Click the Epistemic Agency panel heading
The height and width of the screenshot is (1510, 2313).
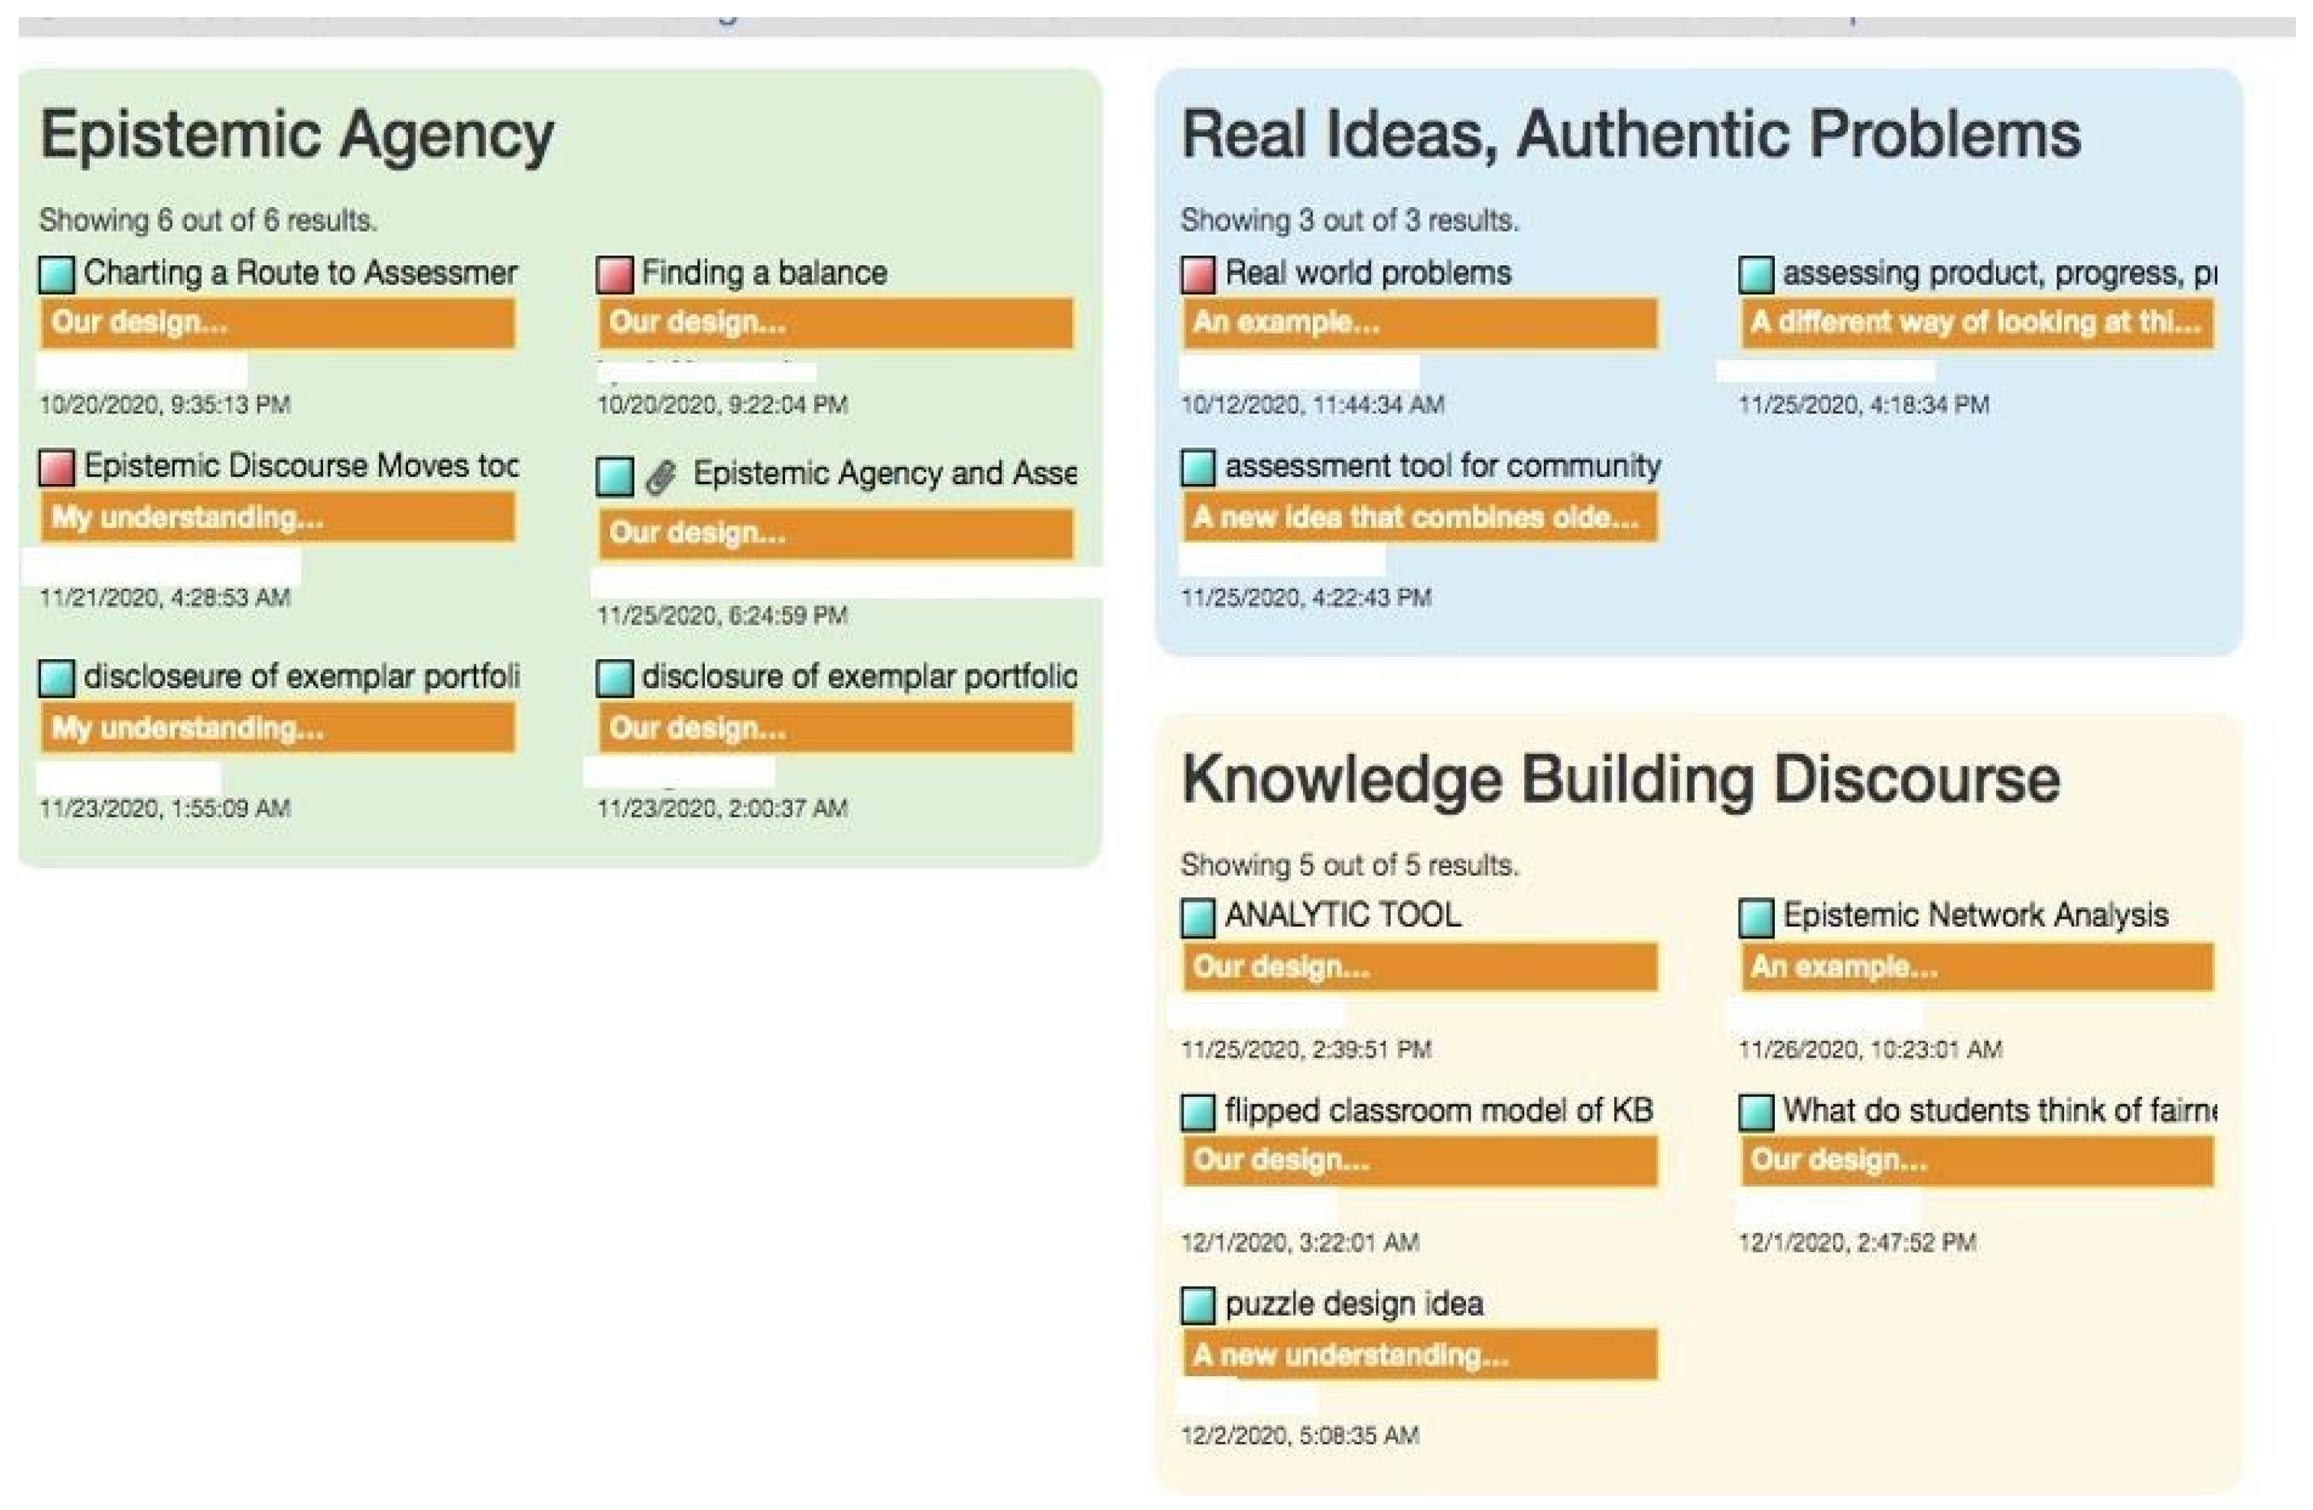click(296, 135)
